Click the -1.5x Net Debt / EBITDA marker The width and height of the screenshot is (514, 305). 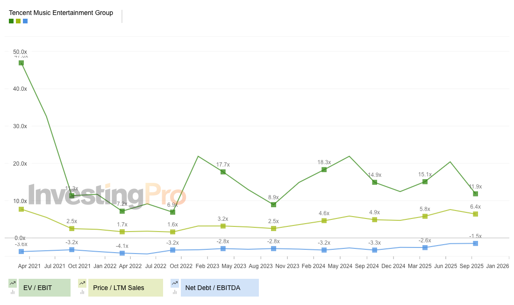coord(475,243)
